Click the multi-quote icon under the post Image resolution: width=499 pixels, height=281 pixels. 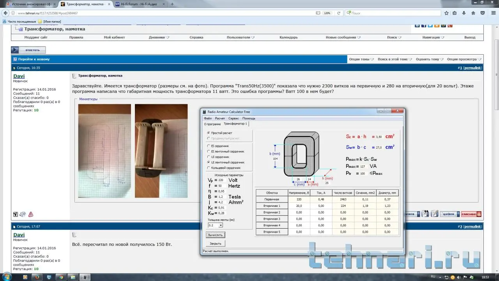pos(425,214)
